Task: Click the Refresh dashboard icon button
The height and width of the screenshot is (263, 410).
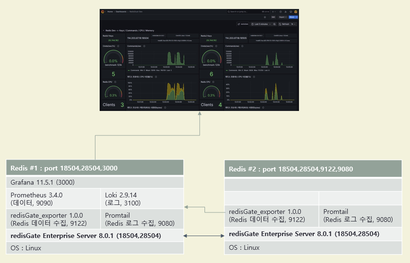Action: [284, 24]
